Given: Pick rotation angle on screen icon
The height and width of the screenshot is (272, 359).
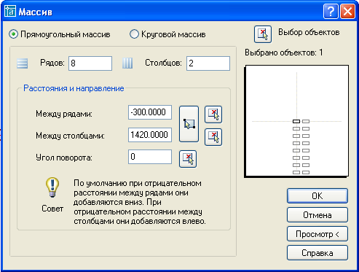Looking at the screenshot, I should pos(188,159).
